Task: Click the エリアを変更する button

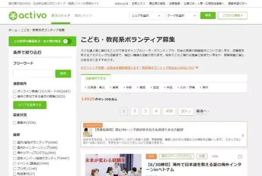Action: 30,105
